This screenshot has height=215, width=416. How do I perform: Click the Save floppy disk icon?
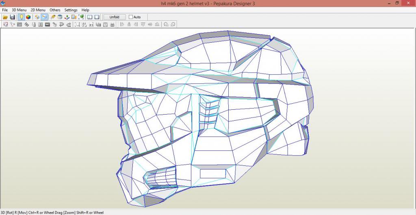coord(12,17)
